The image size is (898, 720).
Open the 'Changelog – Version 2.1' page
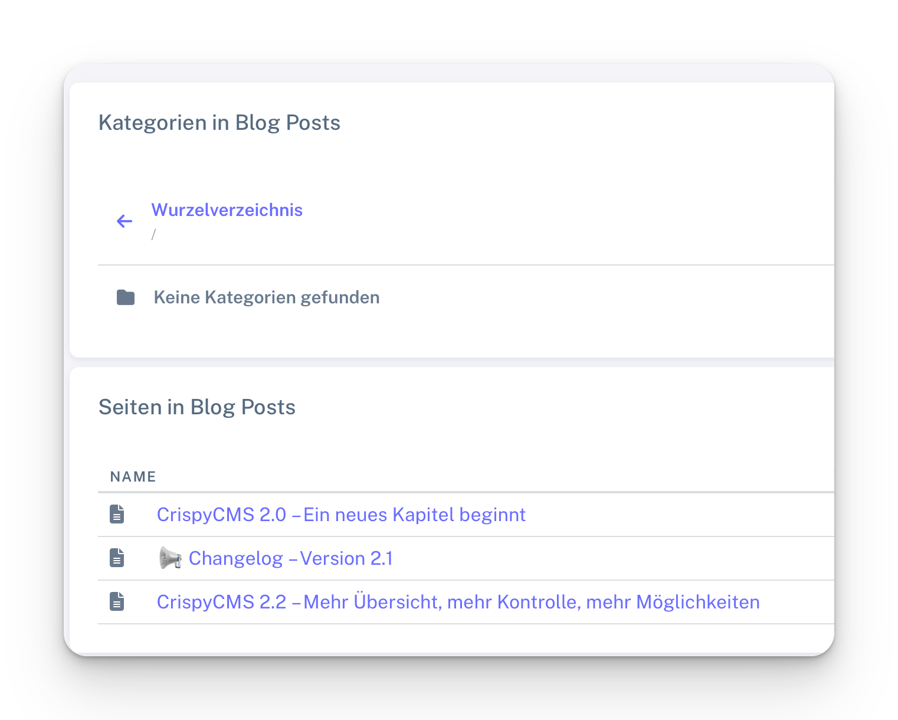(290, 558)
